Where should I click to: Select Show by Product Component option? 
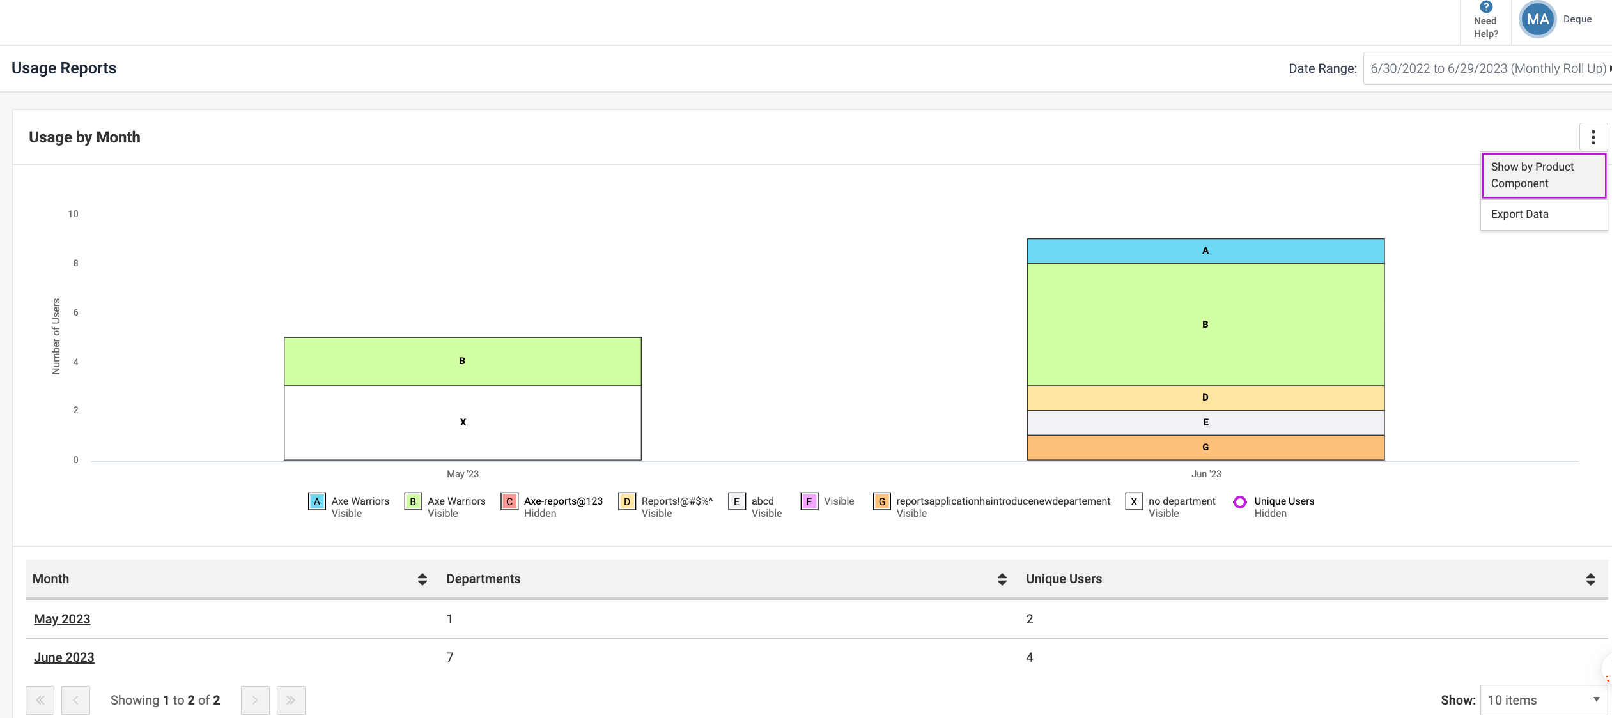(x=1543, y=175)
